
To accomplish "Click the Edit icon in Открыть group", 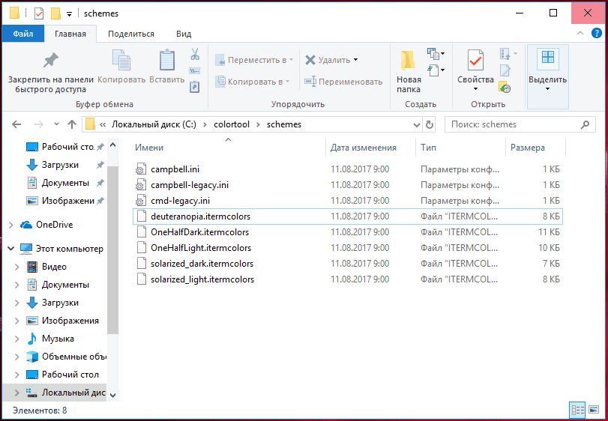I will pyautogui.click(x=505, y=71).
